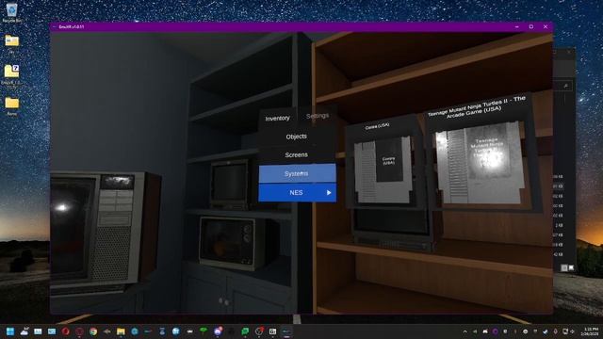Choose the highlighted Systems entry

pos(297,173)
